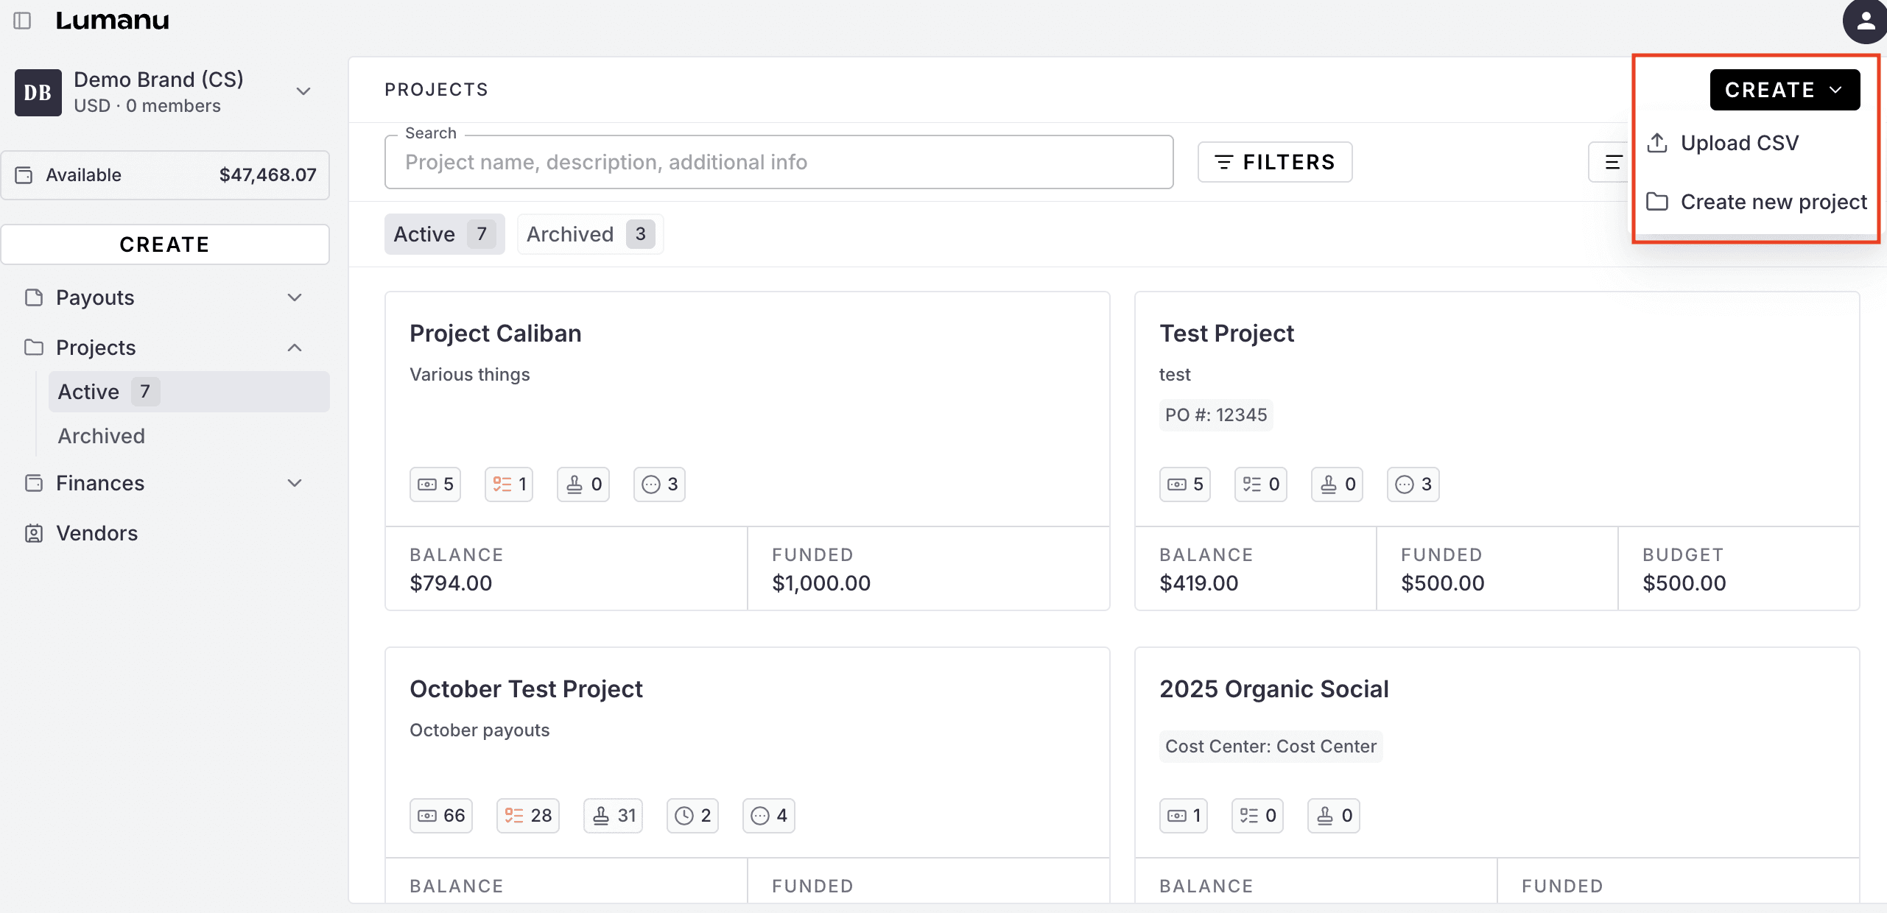
Task: Expand the Demo Brand (CS) workspace switcher
Action: [303, 92]
